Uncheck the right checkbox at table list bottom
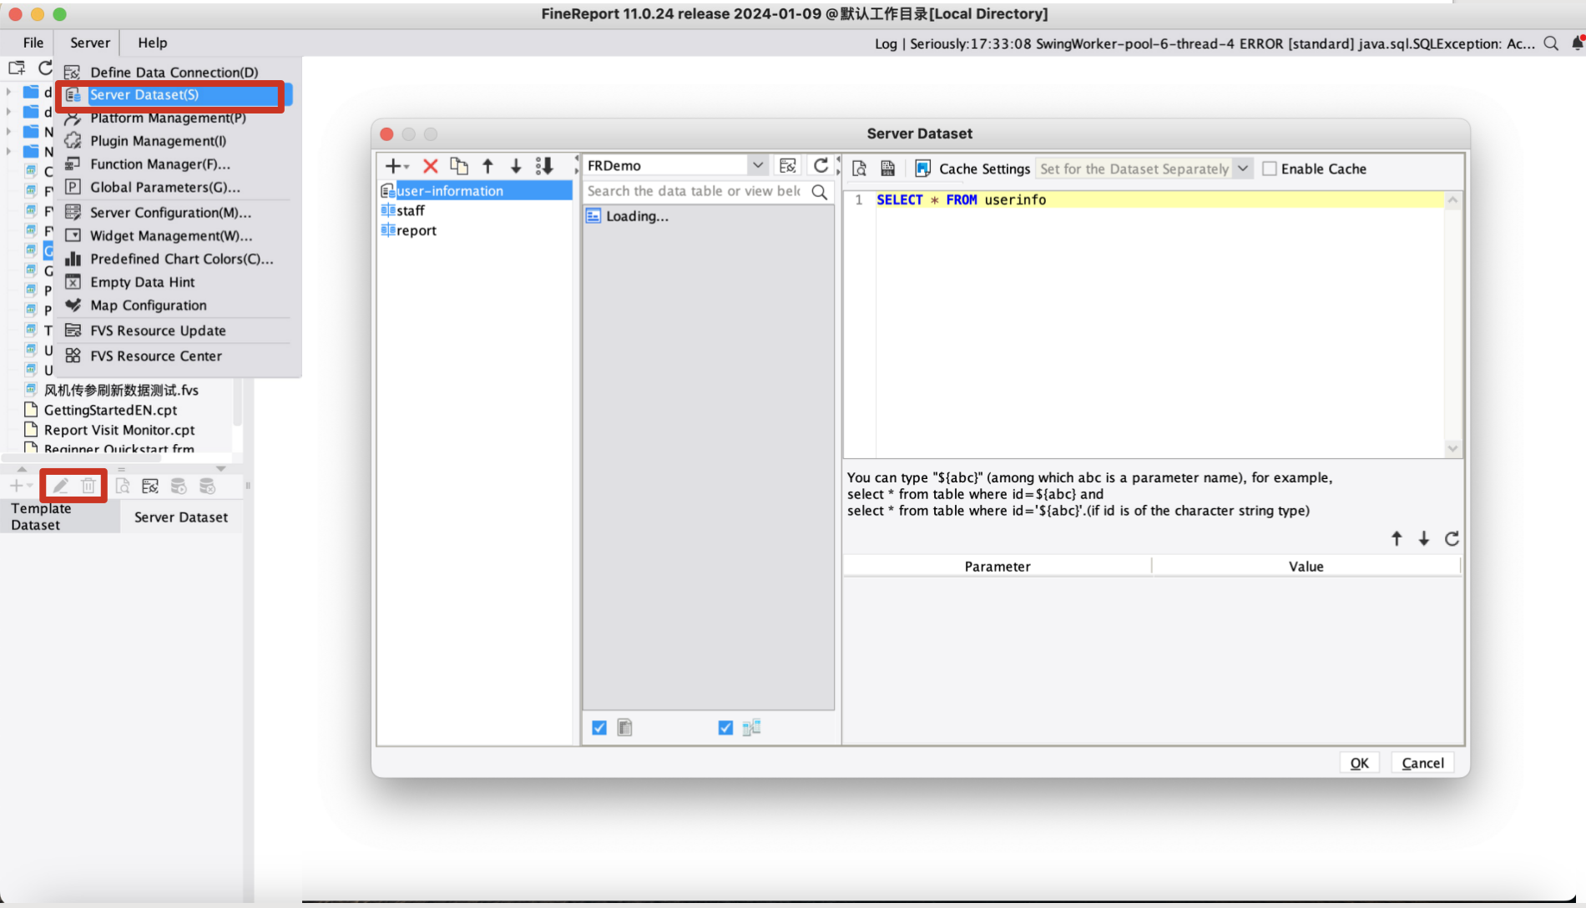This screenshot has width=1586, height=908. [724, 727]
